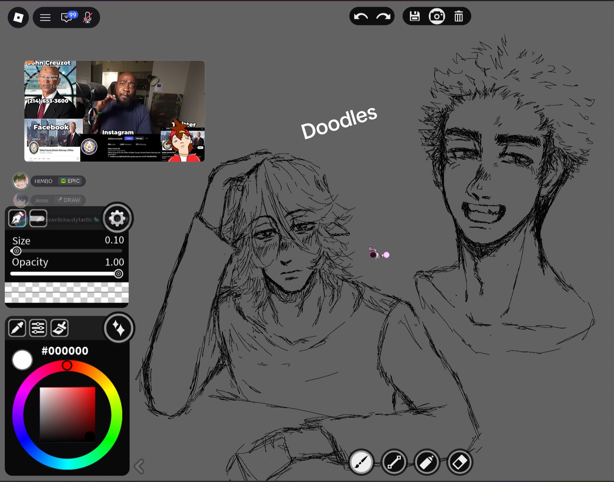Pick a shade in the saturation square

click(x=67, y=415)
